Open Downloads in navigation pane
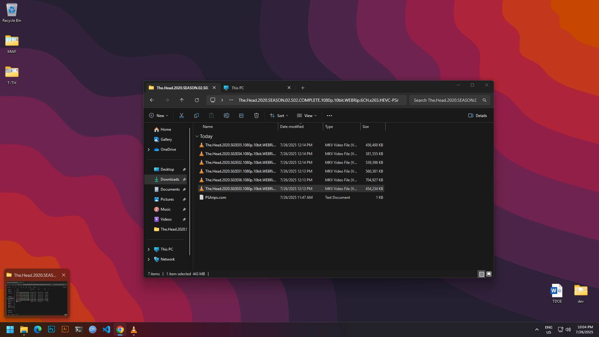Screen dimensions: 599x337 tap(166, 179)
